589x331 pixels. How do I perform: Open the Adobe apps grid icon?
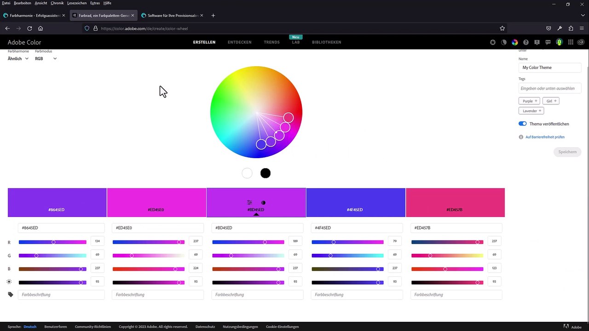[571, 42]
